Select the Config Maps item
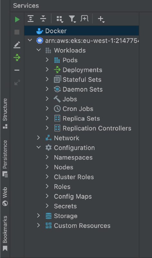152x258 pixels. (x=73, y=196)
